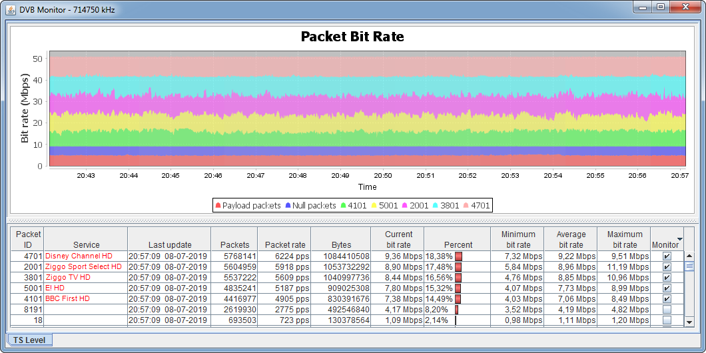
Task: Select the Ziggo Sport Select HD row
Action: coord(83,267)
